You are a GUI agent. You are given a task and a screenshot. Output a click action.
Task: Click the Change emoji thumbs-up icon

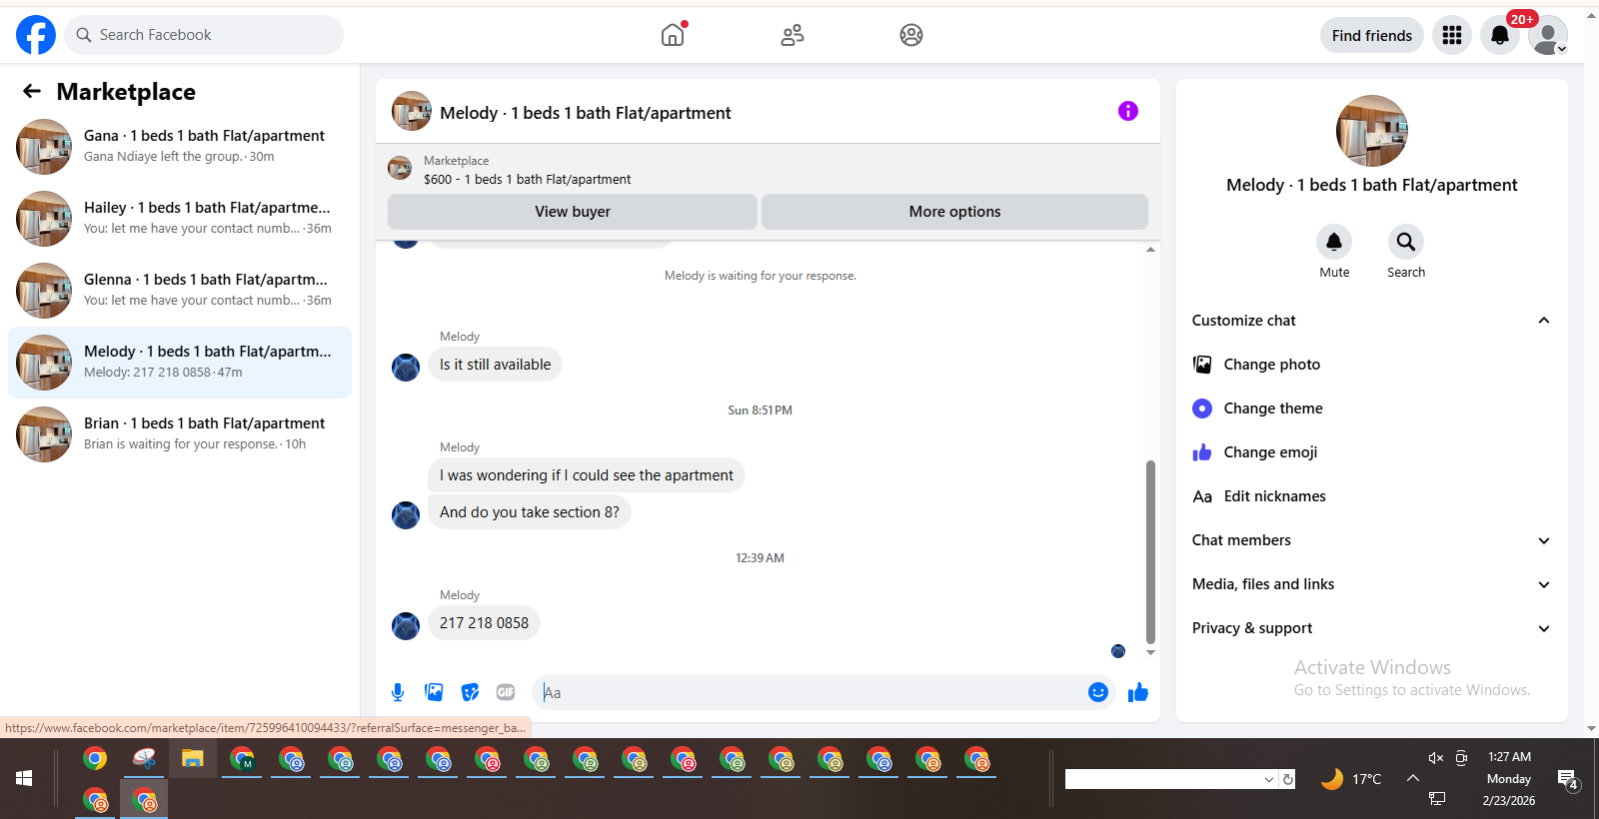coord(1202,452)
